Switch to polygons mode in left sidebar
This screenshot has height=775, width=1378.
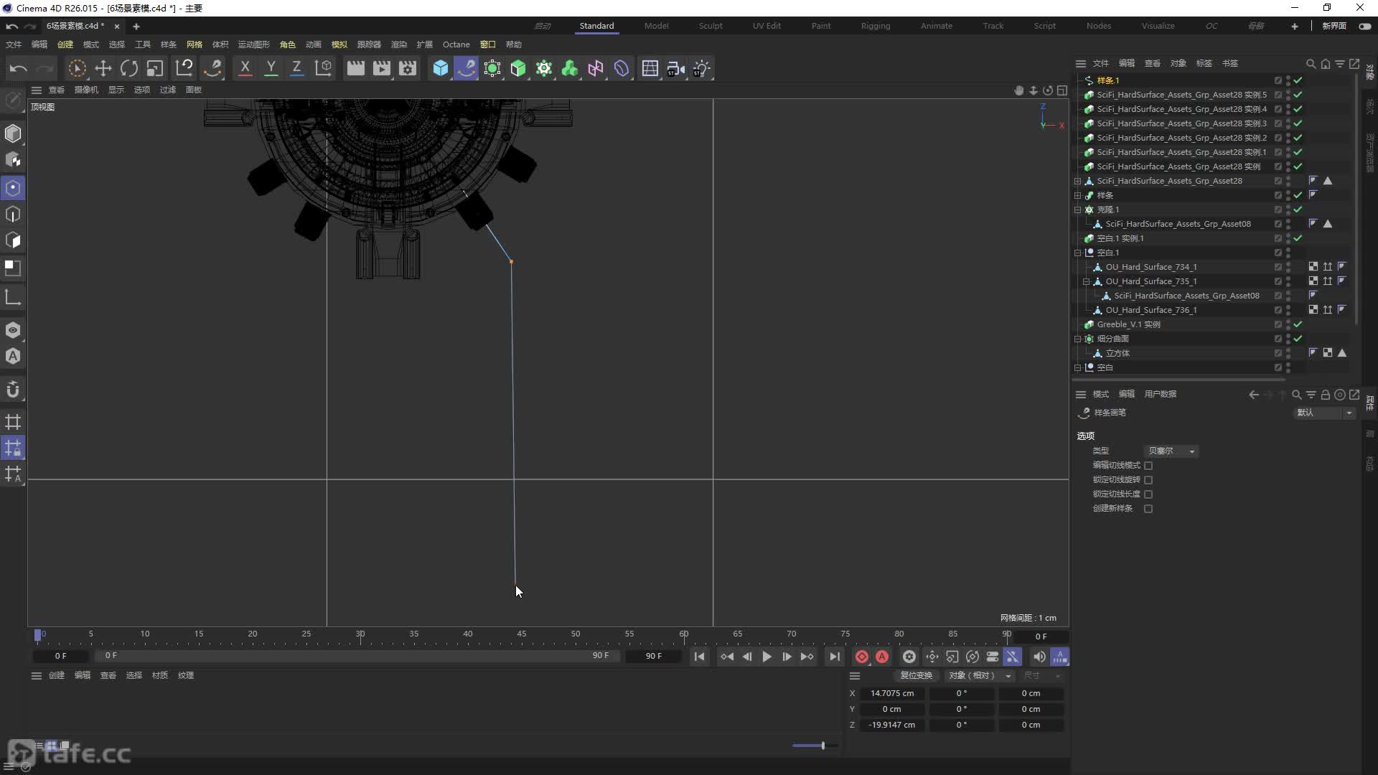click(13, 240)
